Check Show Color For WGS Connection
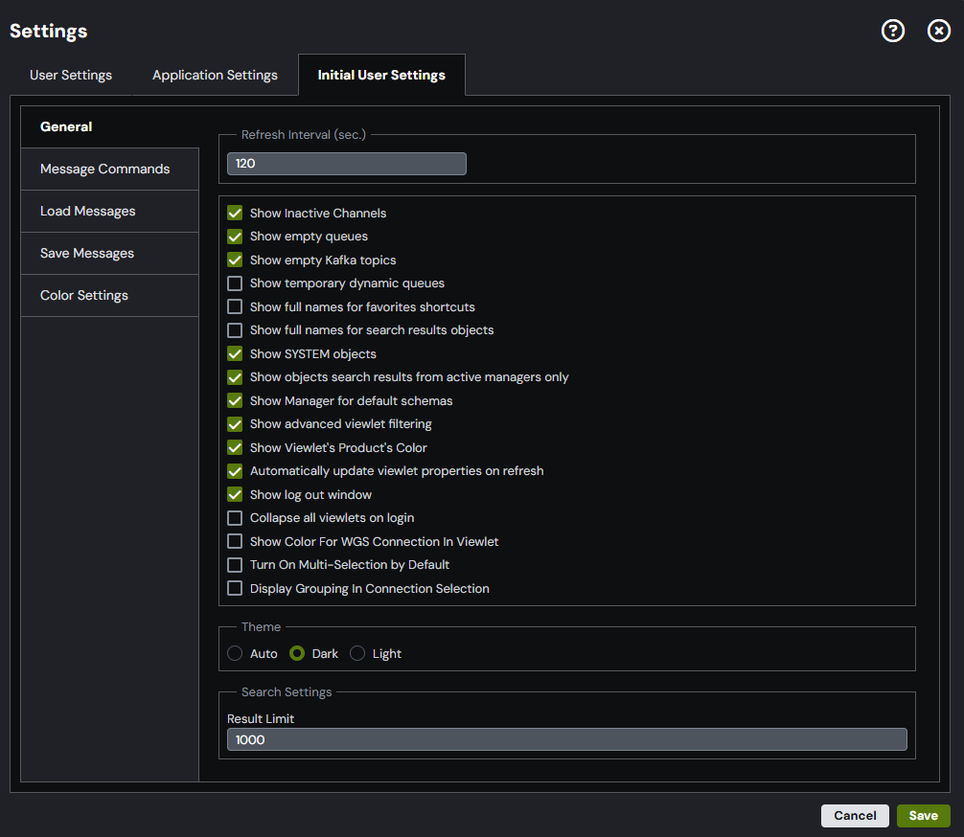Viewport: 964px width, 837px height. click(x=235, y=541)
